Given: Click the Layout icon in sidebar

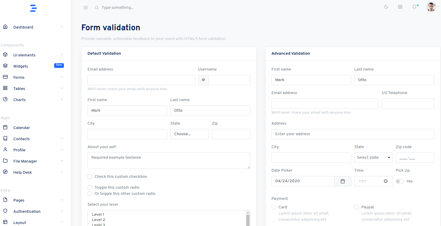Looking at the screenshot, I should click(x=5, y=222).
